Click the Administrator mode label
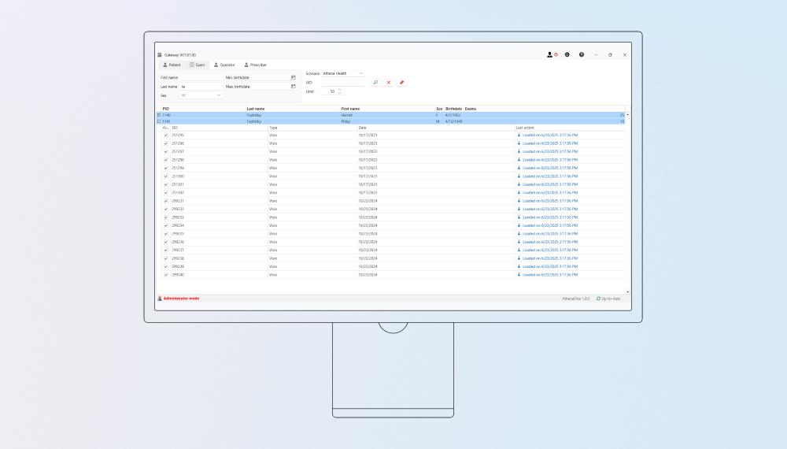 pos(181,299)
